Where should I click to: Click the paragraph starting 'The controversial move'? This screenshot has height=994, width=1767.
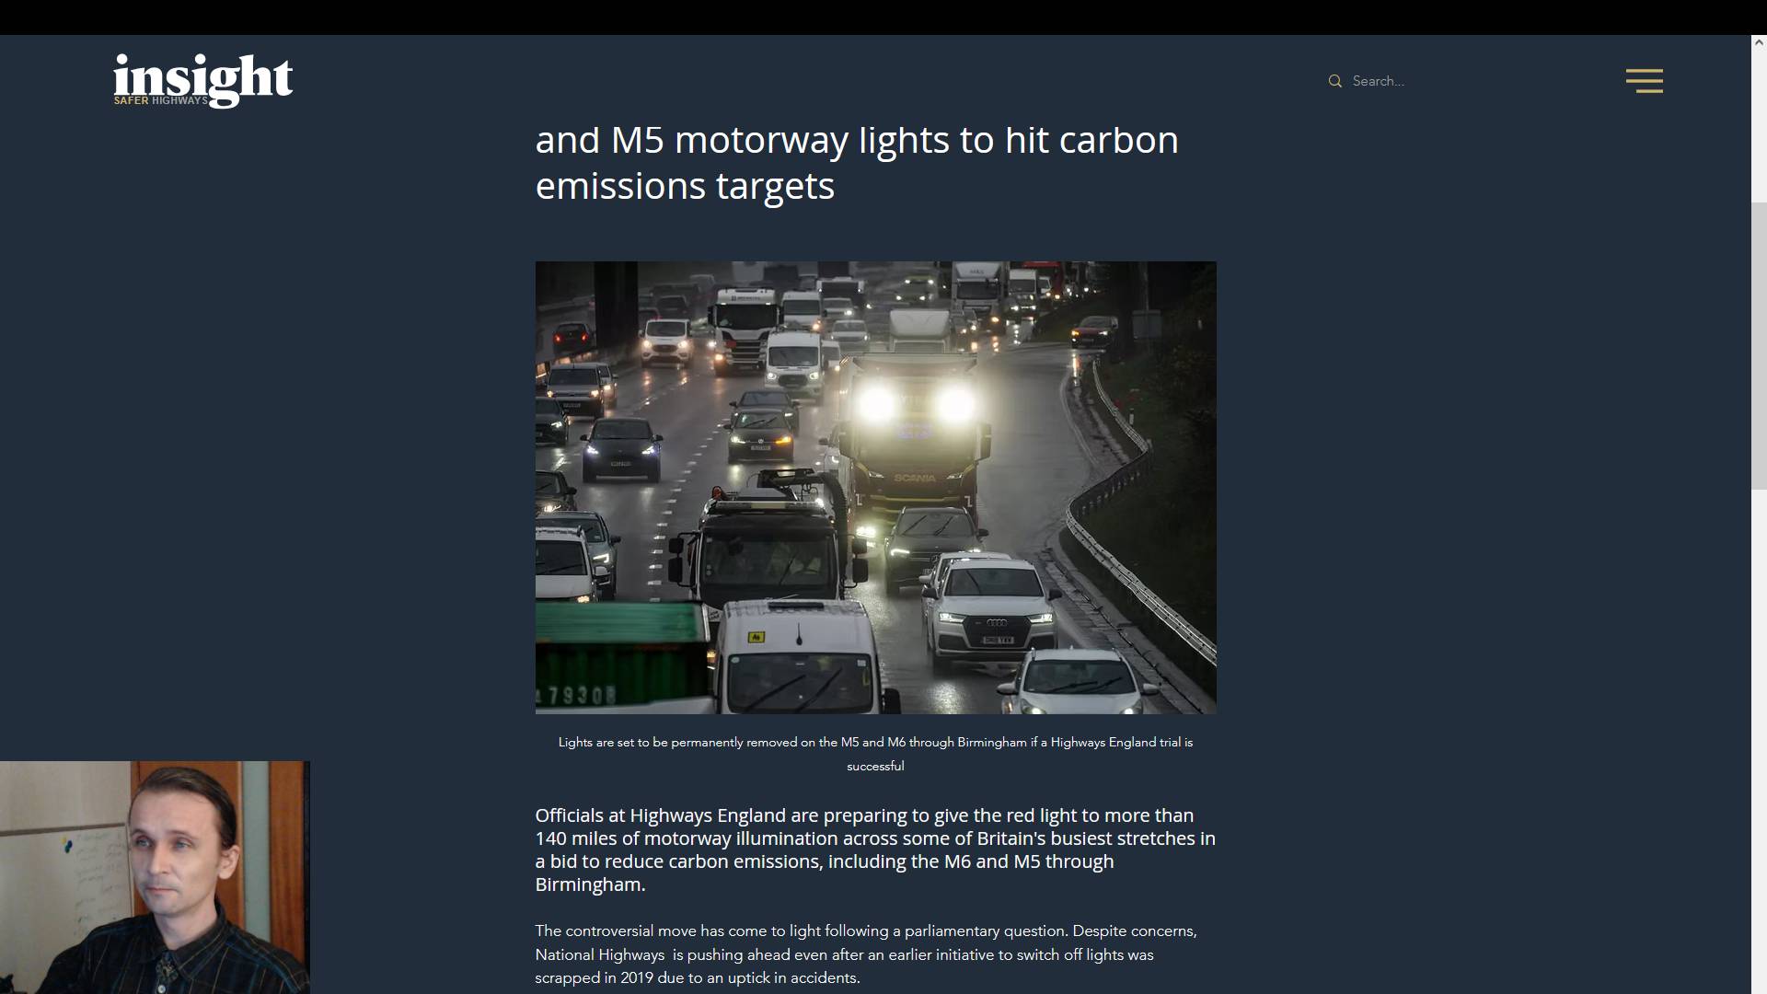pos(866,954)
